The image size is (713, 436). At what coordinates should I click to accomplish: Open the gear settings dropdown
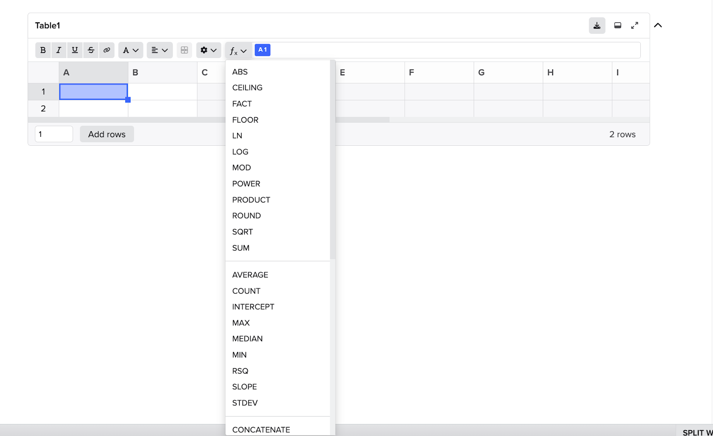click(209, 50)
